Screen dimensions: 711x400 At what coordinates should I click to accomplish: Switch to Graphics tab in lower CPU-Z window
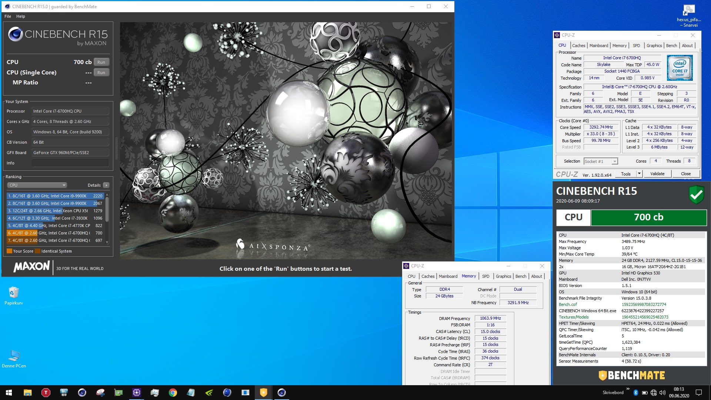503,276
